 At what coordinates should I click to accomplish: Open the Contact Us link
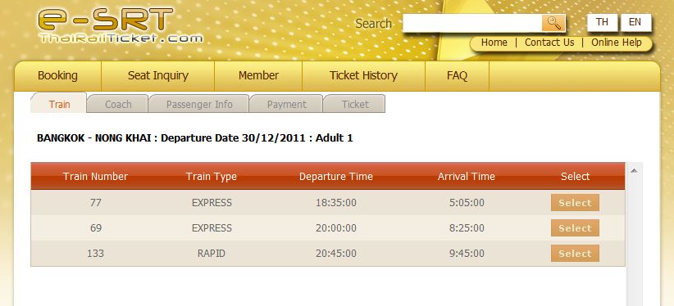coord(549,43)
